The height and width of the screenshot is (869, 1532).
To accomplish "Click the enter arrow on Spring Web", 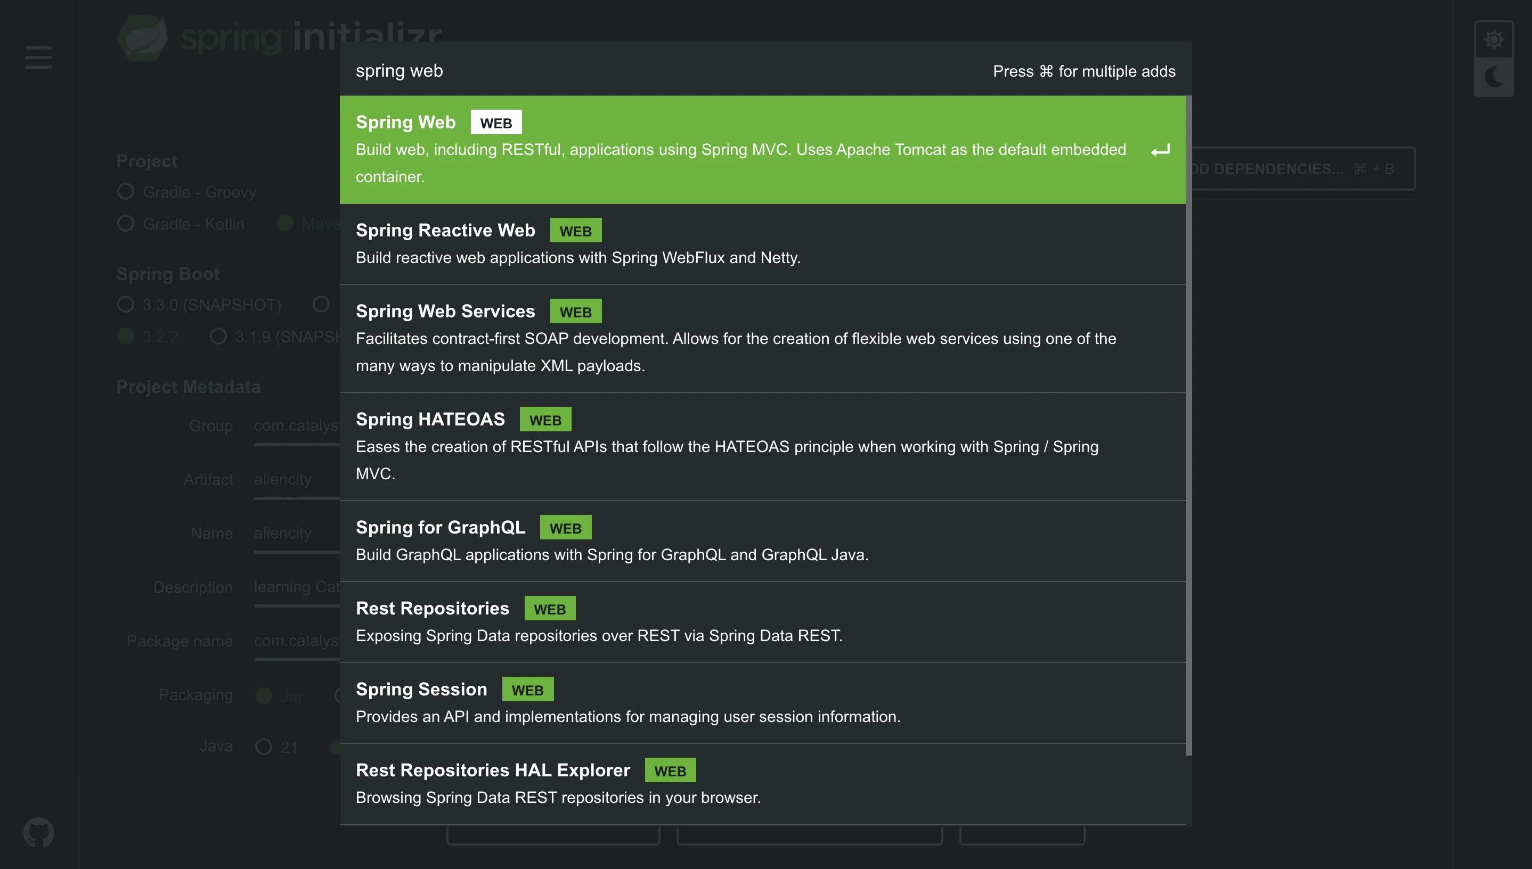I will click(x=1160, y=150).
